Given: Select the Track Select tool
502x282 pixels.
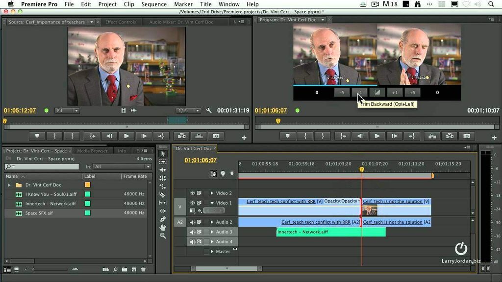Looking at the screenshot, I should point(163,162).
